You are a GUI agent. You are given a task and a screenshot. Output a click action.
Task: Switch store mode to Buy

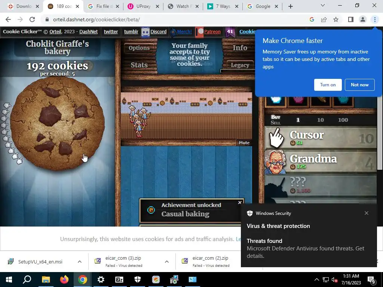click(x=276, y=117)
